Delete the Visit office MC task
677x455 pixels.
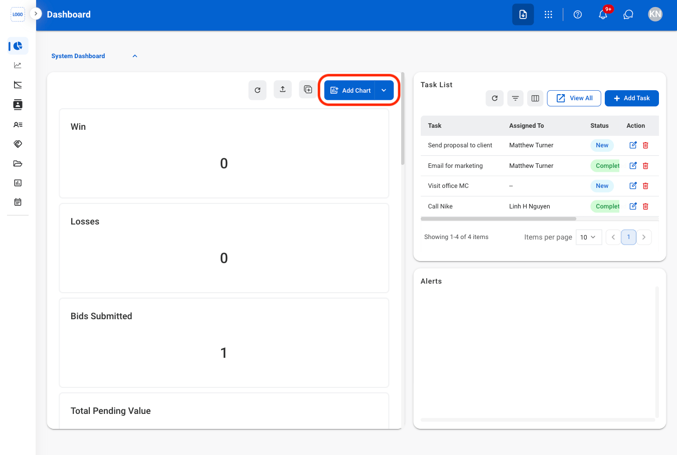(645, 186)
